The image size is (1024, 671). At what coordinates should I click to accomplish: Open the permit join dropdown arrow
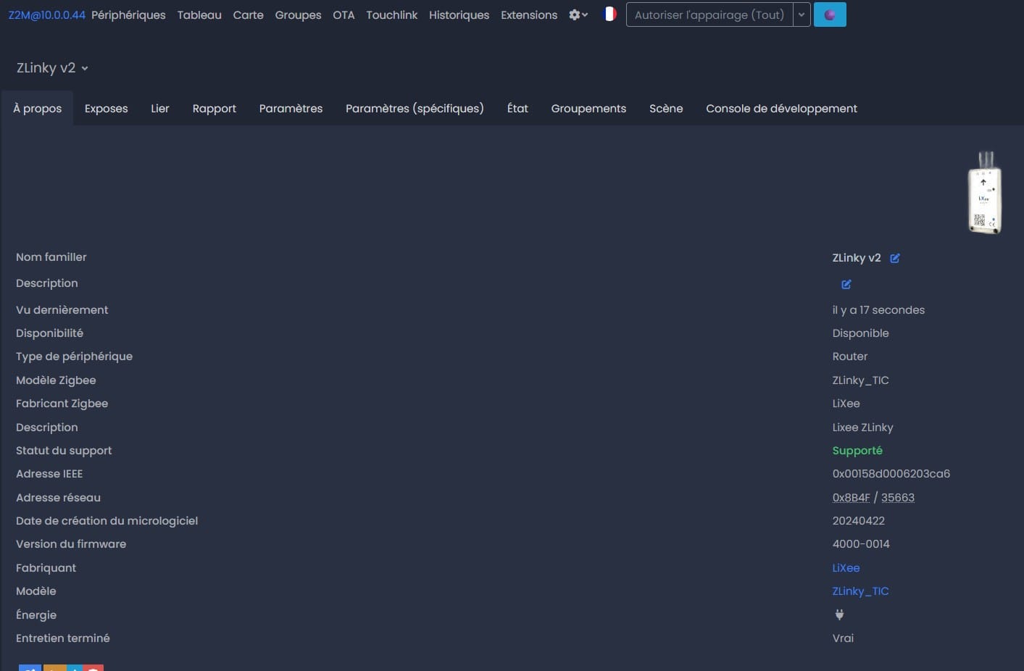802,14
